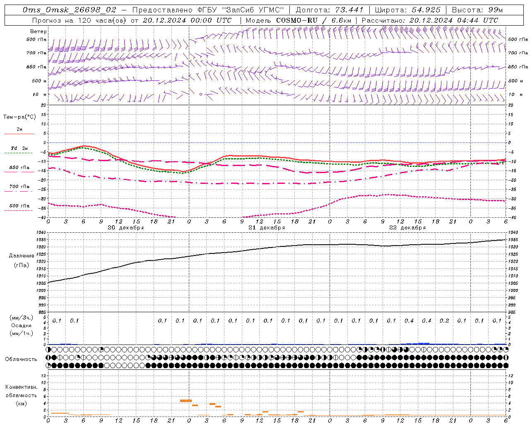Click the '(мм/3ч.)' precipitation unit label
Image resolution: width=530 pixels, height=424 pixels.
coord(22,318)
